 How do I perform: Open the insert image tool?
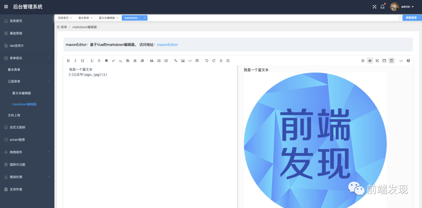click(x=183, y=61)
